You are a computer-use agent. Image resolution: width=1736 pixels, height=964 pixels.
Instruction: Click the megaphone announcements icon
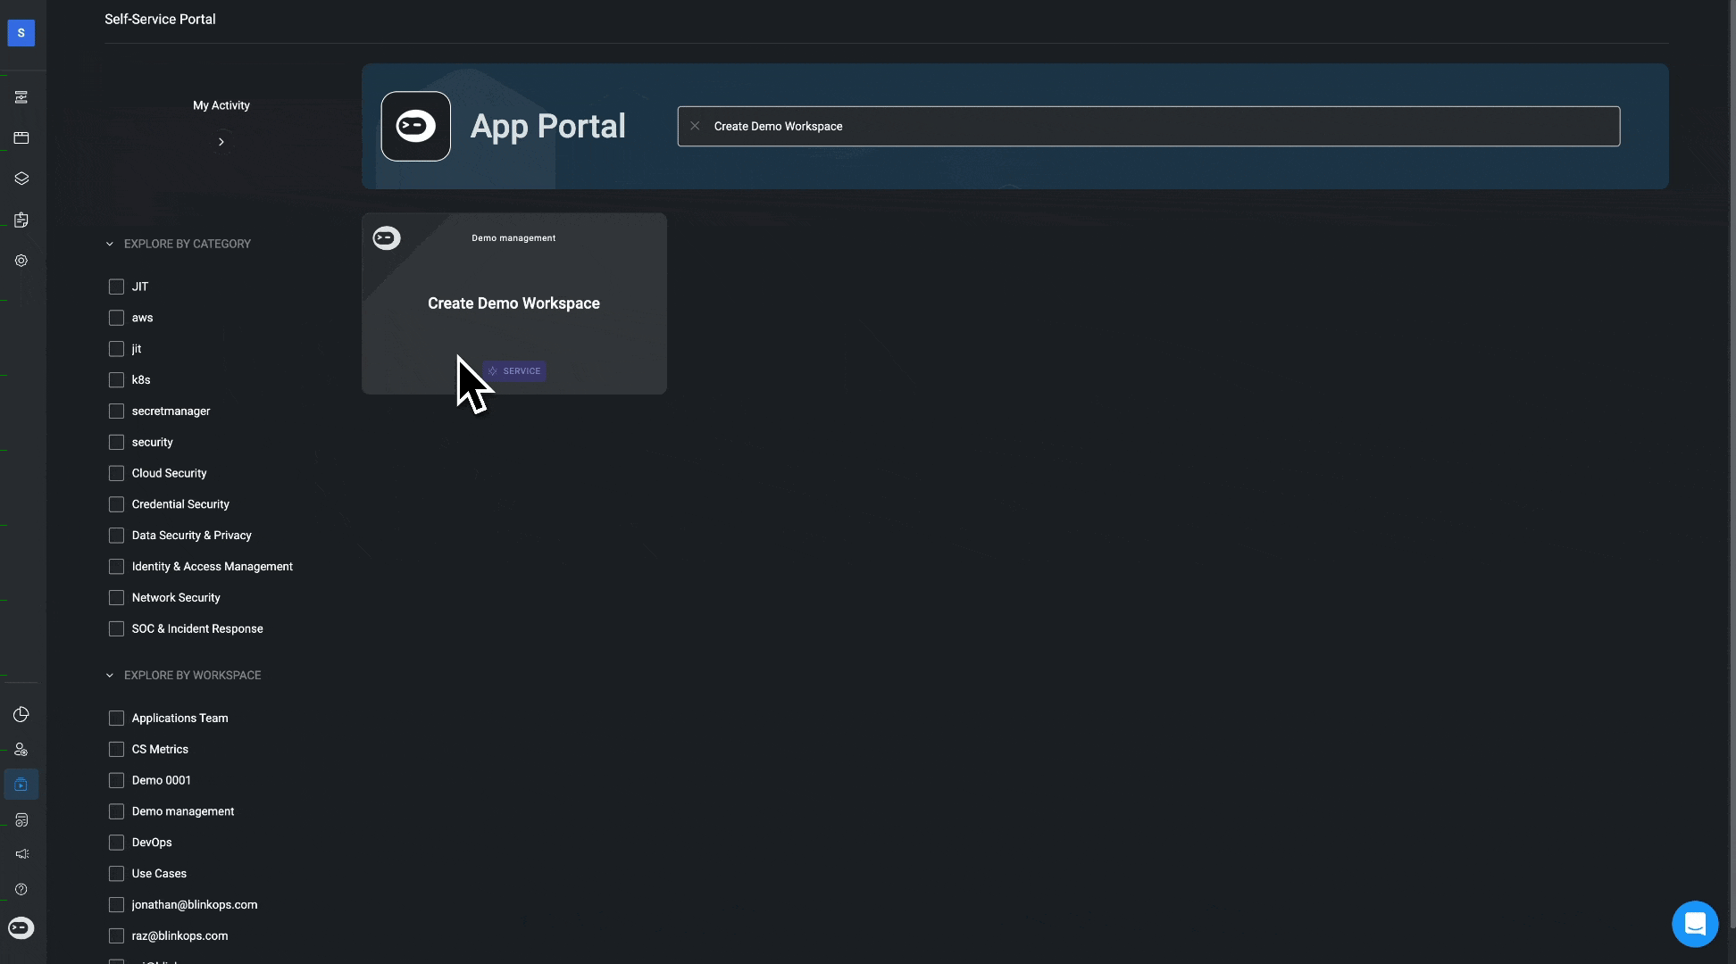point(21,854)
